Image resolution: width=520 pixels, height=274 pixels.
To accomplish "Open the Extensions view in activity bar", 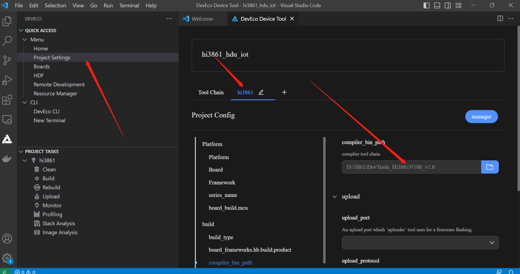I will (7, 100).
